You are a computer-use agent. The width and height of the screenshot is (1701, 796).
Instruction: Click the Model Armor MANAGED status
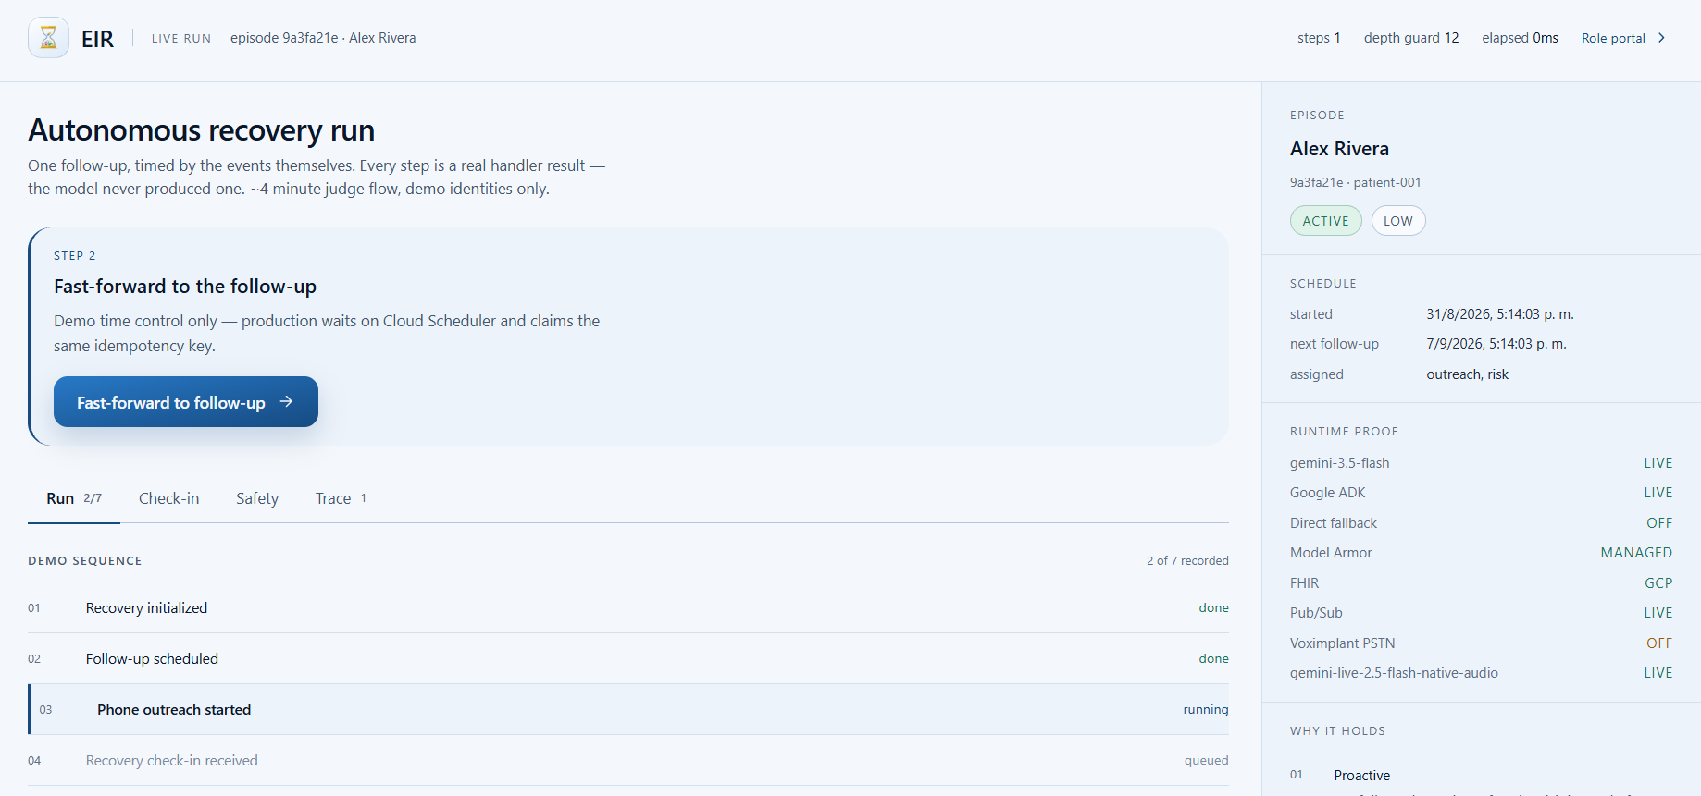pos(1636,553)
